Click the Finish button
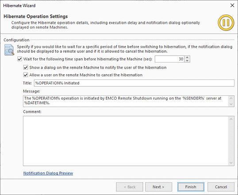The width and height of the screenshot is (238, 195). tap(191, 187)
